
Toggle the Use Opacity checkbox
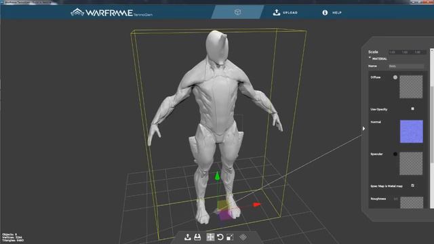(x=412, y=109)
